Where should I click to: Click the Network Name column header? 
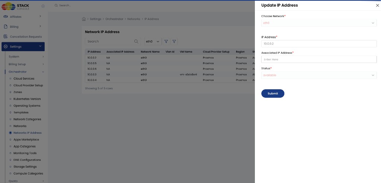pyautogui.click(x=150, y=52)
